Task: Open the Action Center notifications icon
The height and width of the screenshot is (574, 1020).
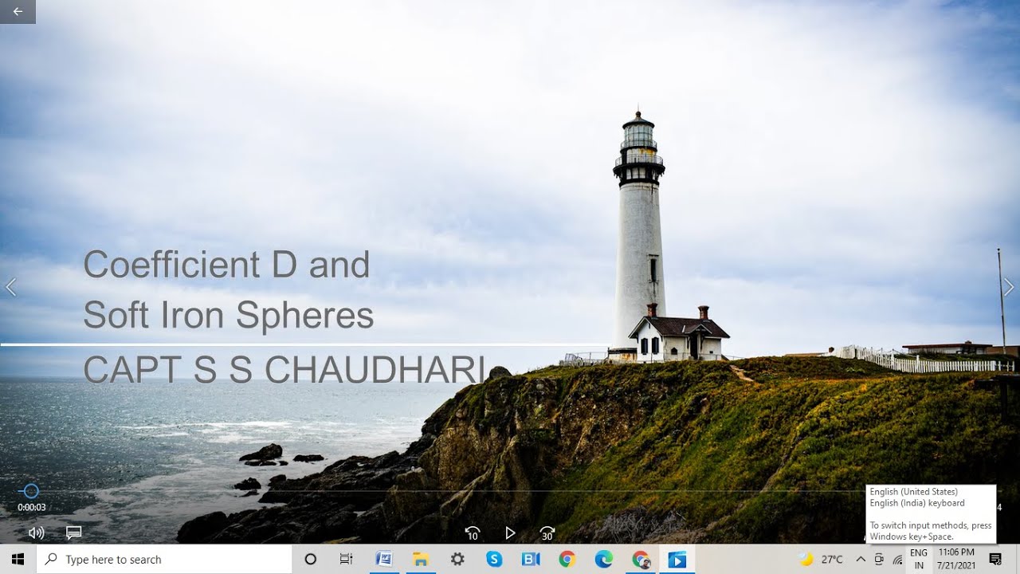Action: tap(995, 560)
